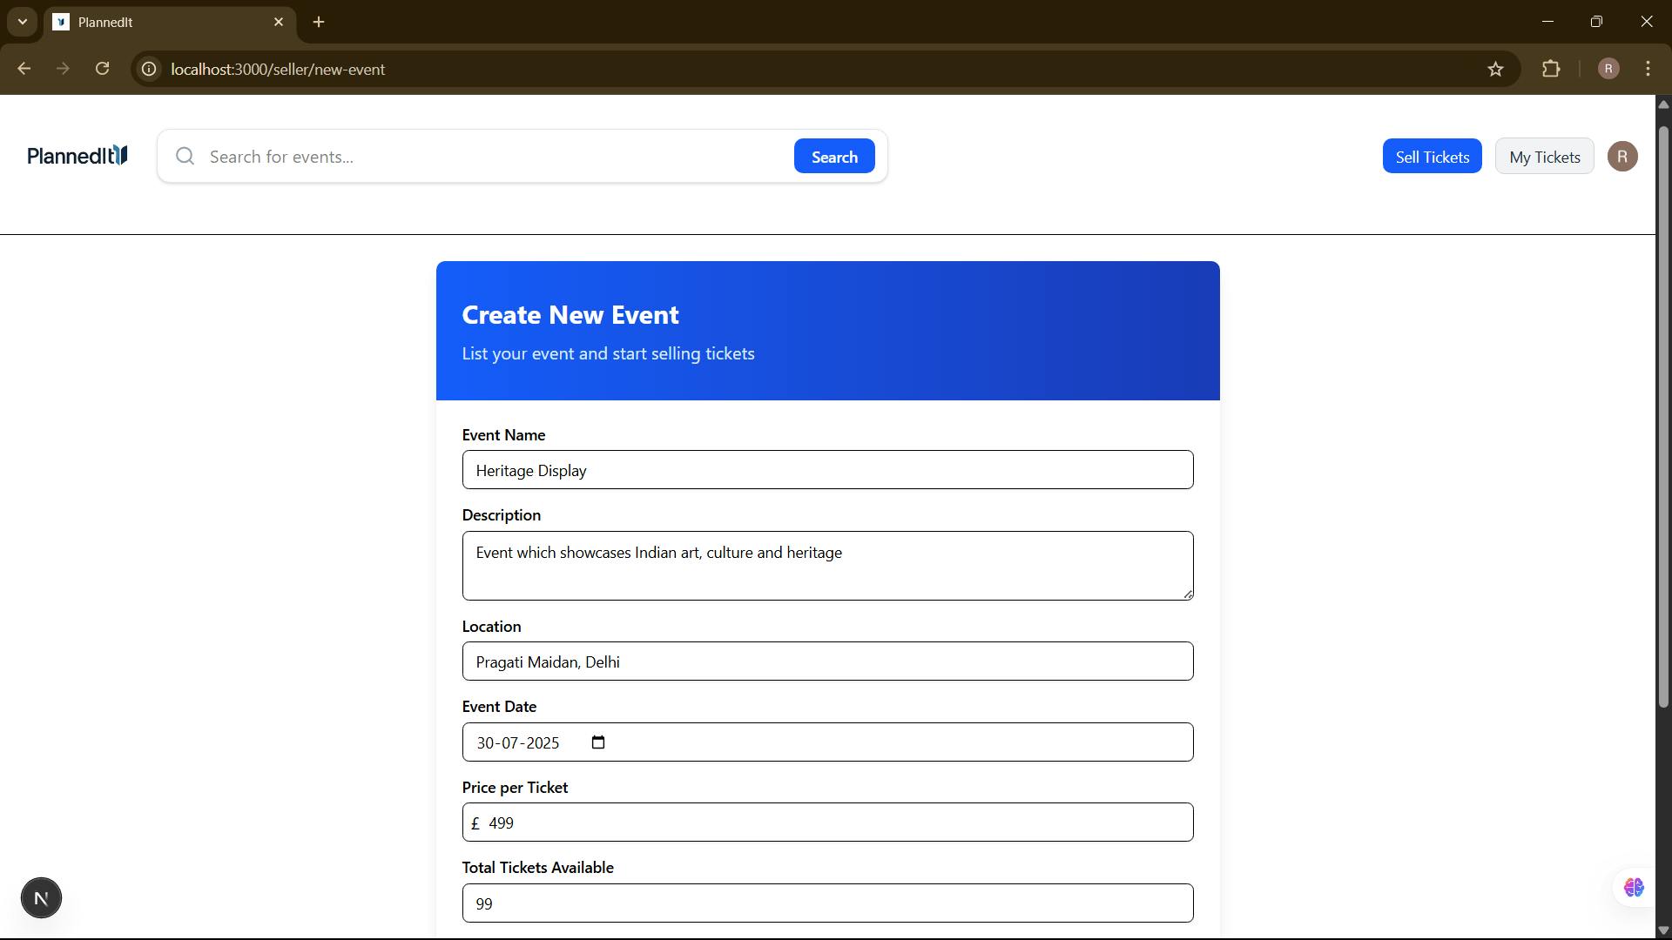This screenshot has width=1672, height=940.
Task: Click the My Tickets button
Action: (1543, 156)
